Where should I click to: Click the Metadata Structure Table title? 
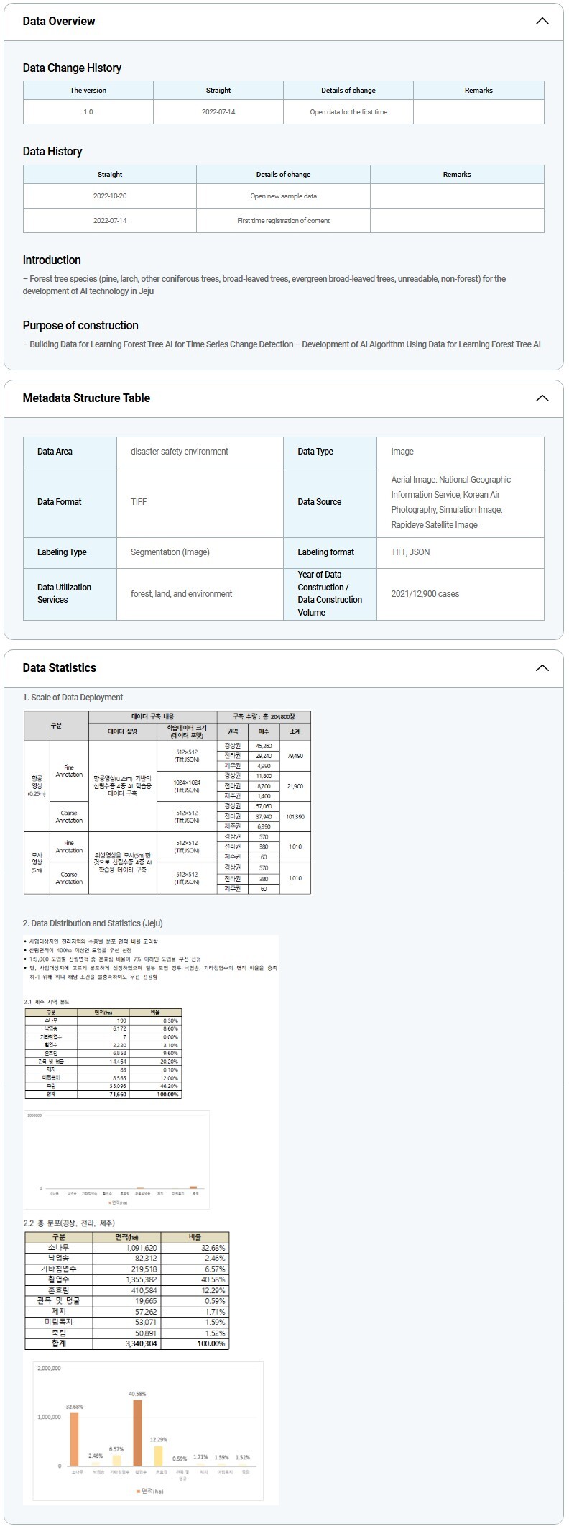click(86, 398)
